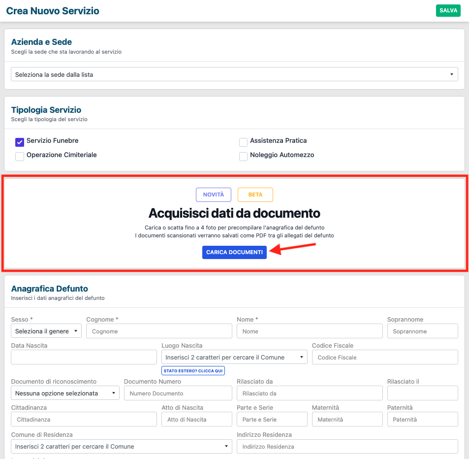
Task: Open the sede selection dropdown
Action: point(234,74)
